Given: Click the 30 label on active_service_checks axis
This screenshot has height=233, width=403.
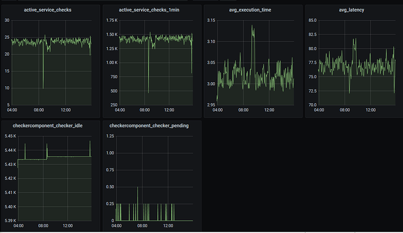Looking at the screenshot, I should pos(7,20).
